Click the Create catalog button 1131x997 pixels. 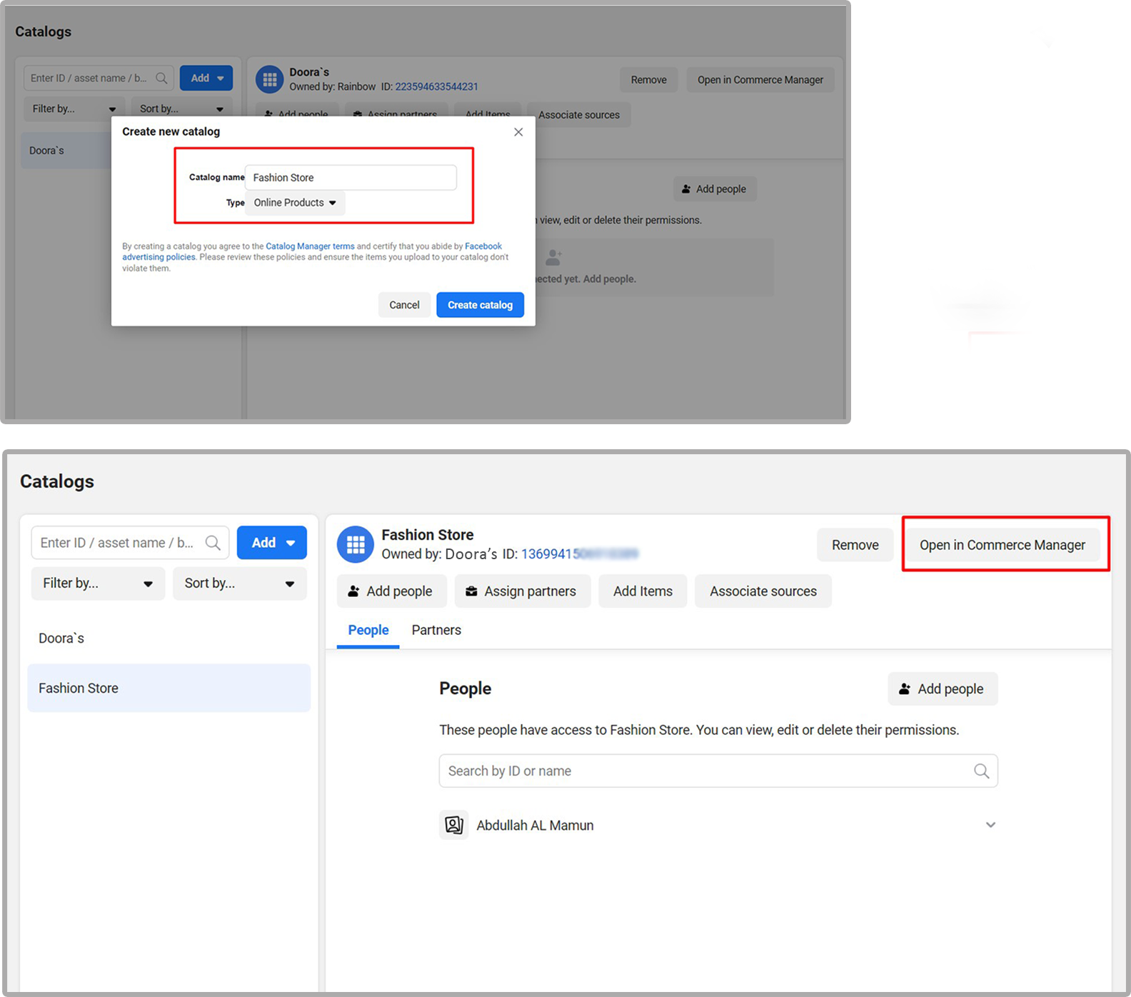coord(480,305)
